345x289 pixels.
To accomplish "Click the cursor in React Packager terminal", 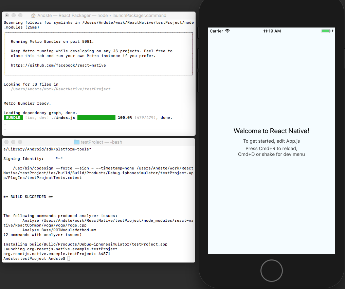I will coord(5,127).
